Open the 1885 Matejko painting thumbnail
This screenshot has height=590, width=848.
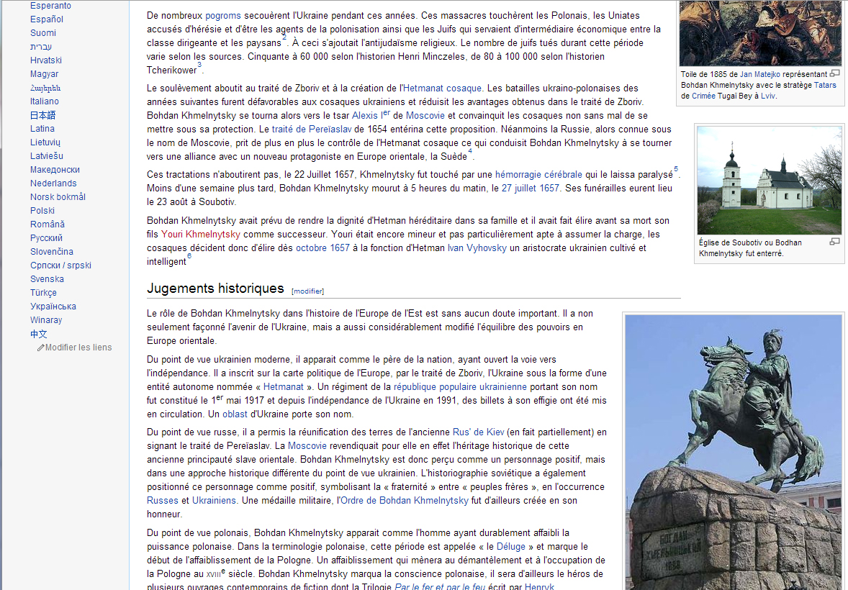click(x=760, y=33)
